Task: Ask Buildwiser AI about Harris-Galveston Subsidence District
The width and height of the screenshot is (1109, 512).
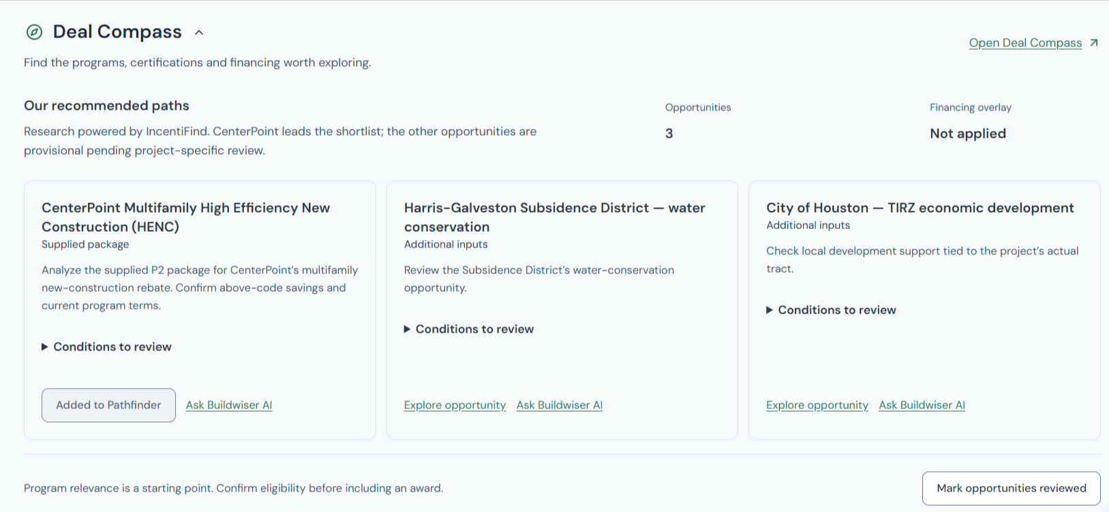Action: pos(560,405)
